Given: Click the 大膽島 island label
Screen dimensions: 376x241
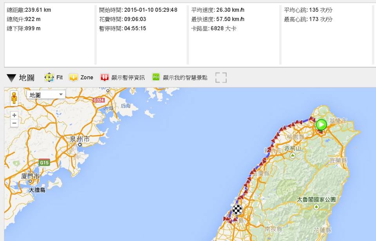Looking at the screenshot, I should [x=37, y=190].
